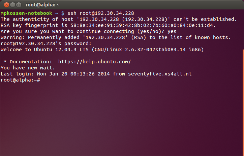This screenshot has width=244, height=156.
Task: Click the kernel version 2.6.32-042stab084.14 text
Action: point(155,50)
